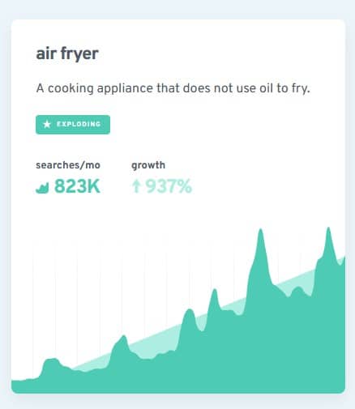Click the 937% growth figure
This screenshot has height=409, width=355.
[169, 186]
